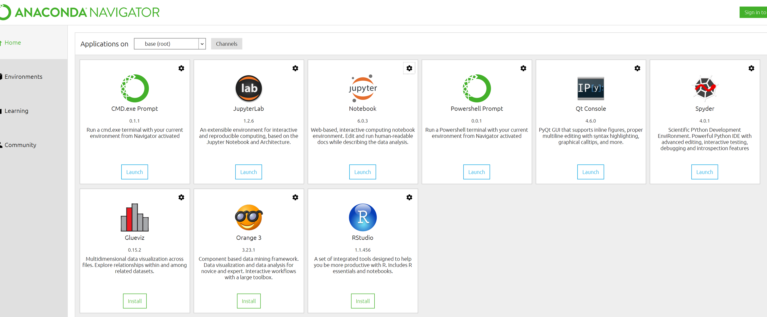Open RStudio tile gear options
This screenshot has height=317, width=767.
(409, 197)
